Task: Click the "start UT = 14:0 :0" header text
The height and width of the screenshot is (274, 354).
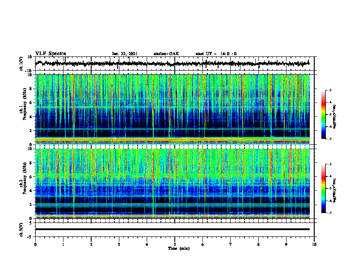Action: pyautogui.click(x=216, y=54)
